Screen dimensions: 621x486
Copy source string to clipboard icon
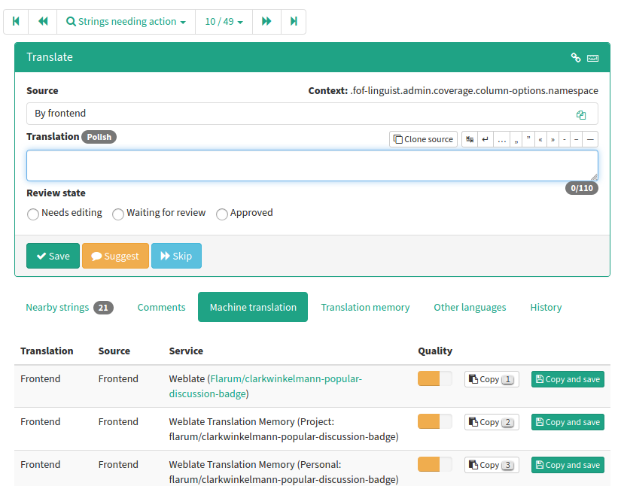click(581, 115)
